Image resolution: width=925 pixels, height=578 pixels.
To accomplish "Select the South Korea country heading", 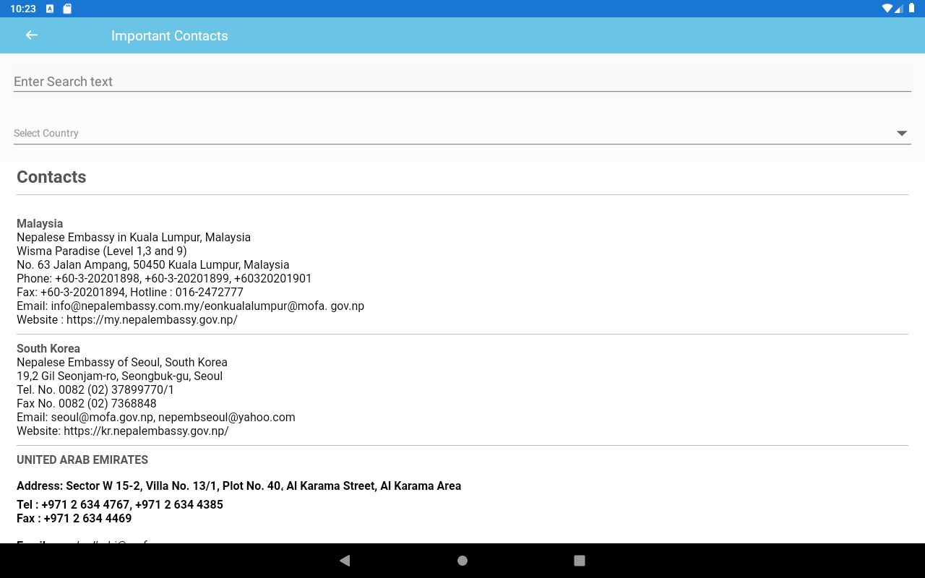I will coord(48,349).
